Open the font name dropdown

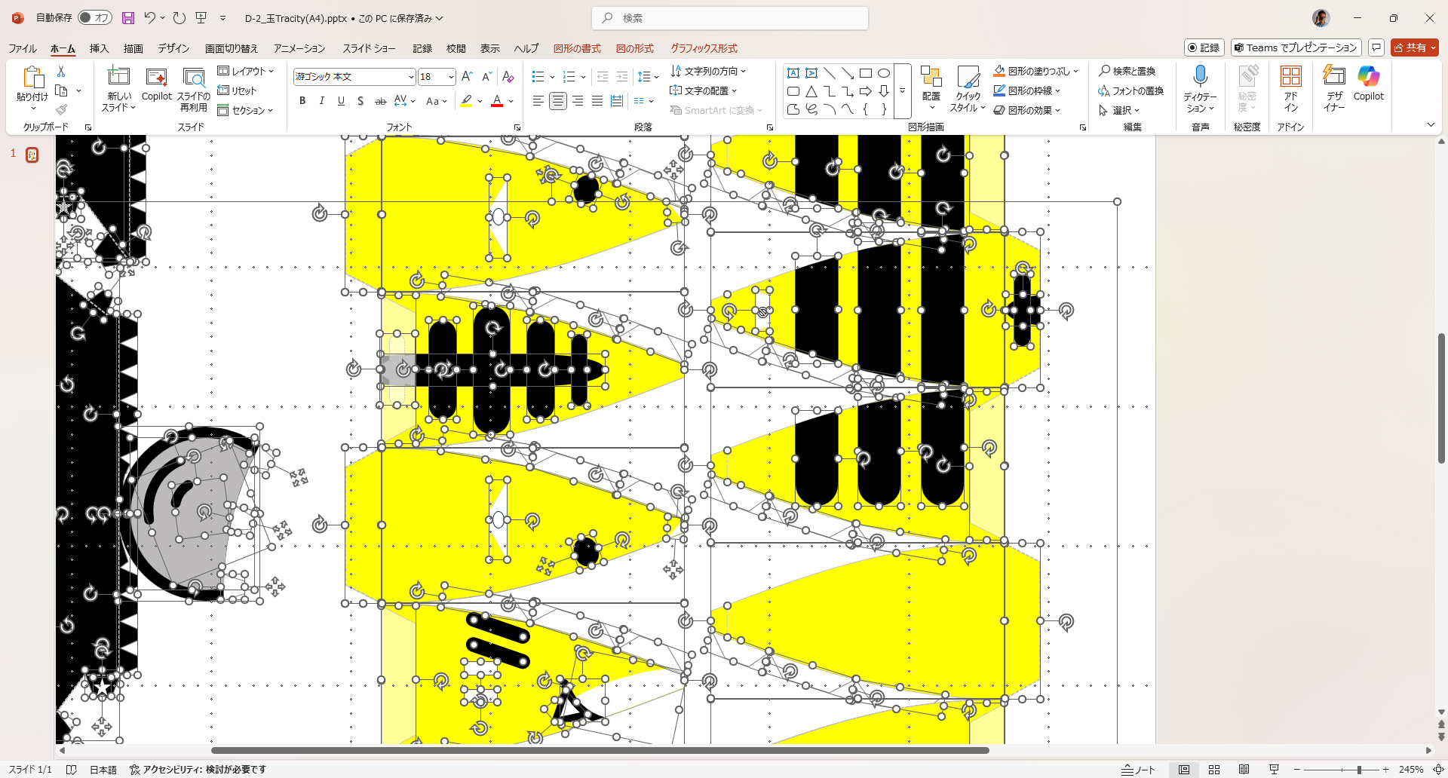point(411,77)
